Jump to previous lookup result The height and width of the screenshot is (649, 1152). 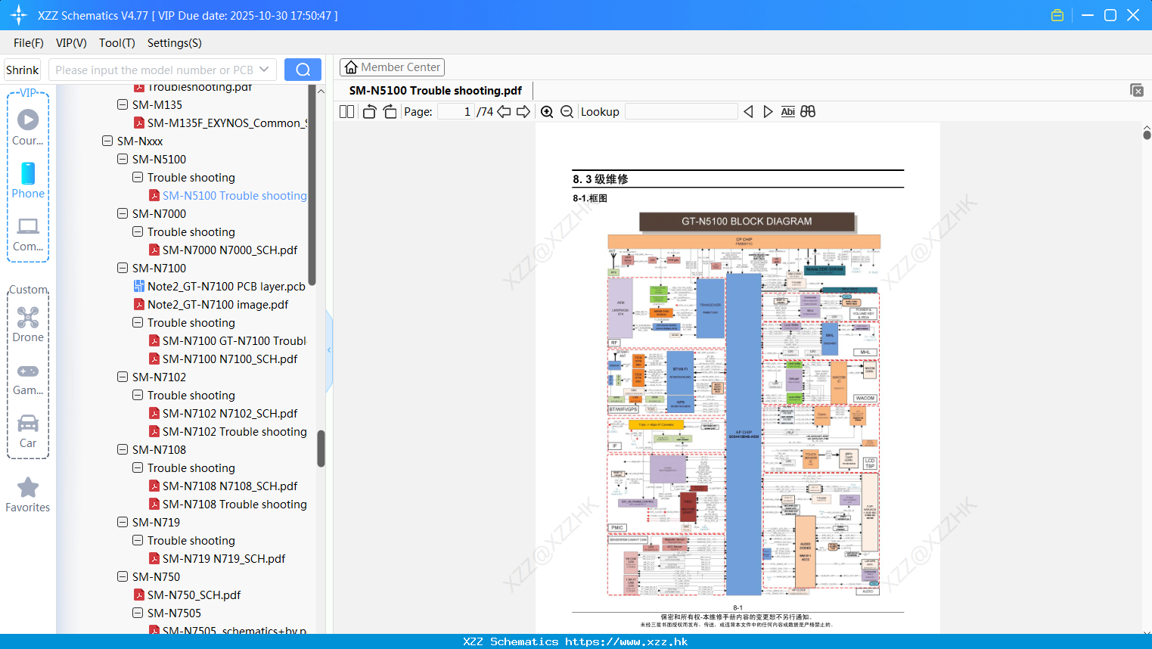[x=748, y=112]
